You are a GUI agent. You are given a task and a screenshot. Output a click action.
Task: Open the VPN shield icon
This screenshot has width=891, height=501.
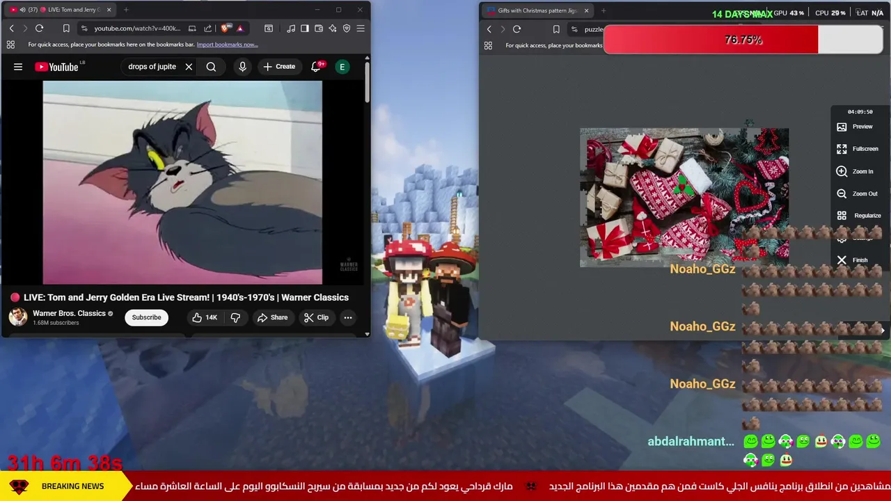pyautogui.click(x=347, y=29)
